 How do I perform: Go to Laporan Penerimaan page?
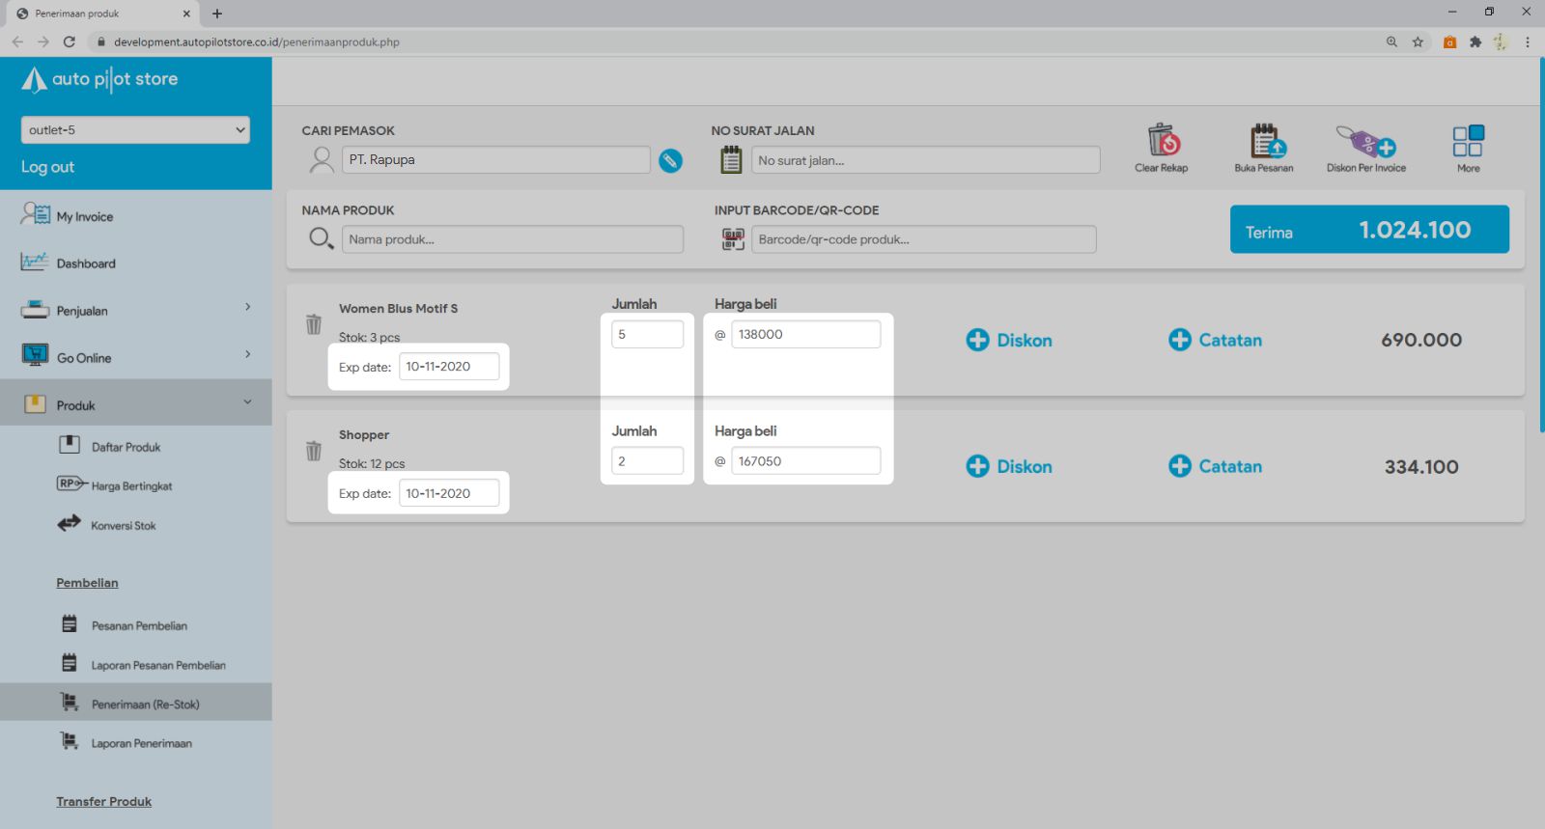click(x=141, y=743)
